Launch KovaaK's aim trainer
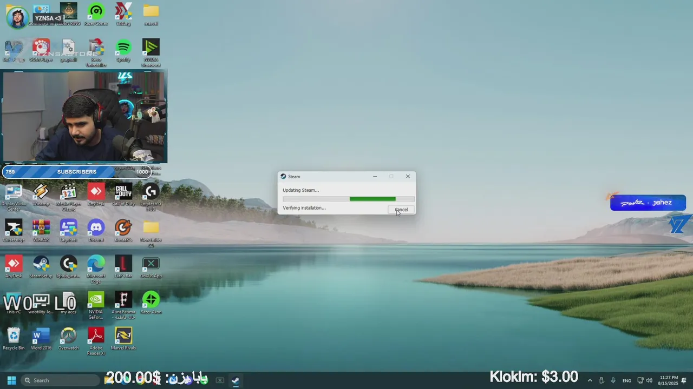 pyautogui.click(x=123, y=231)
